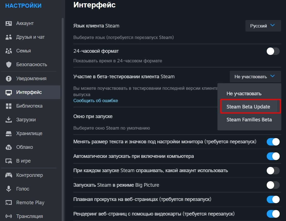Click the Язык клиента Steam label
This screenshot has width=286, height=221.
pyautogui.click(x=96, y=26)
